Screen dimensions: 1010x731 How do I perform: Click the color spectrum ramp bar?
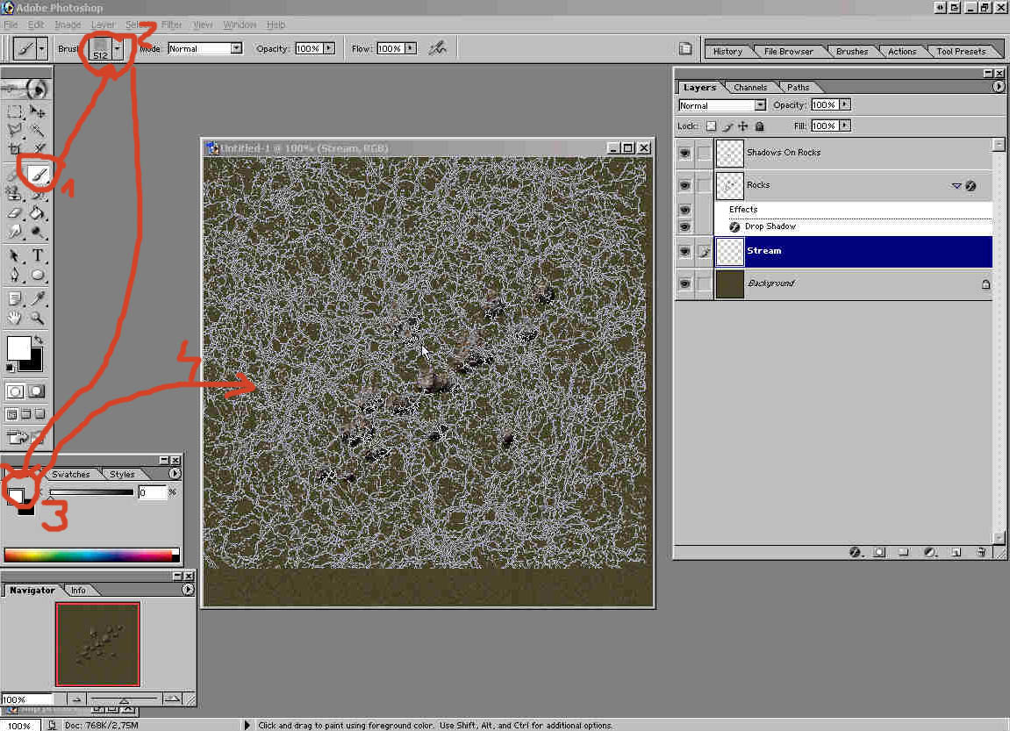point(91,555)
